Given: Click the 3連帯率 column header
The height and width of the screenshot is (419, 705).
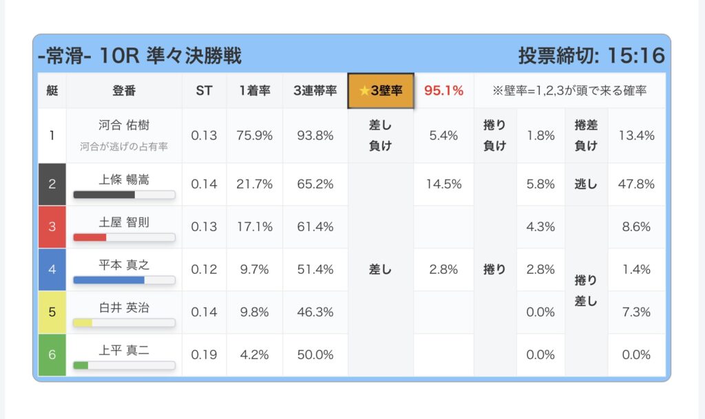Looking at the screenshot, I should pyautogui.click(x=315, y=91).
